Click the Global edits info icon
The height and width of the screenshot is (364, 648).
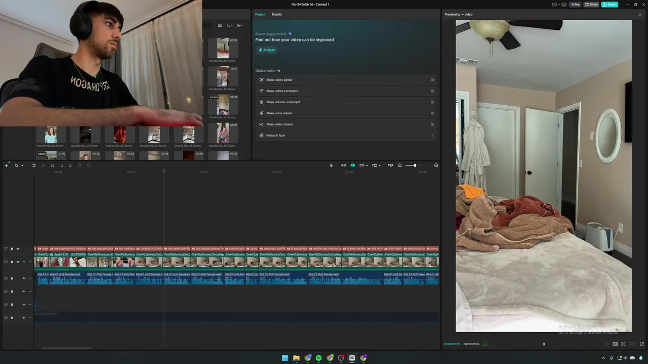click(x=279, y=71)
